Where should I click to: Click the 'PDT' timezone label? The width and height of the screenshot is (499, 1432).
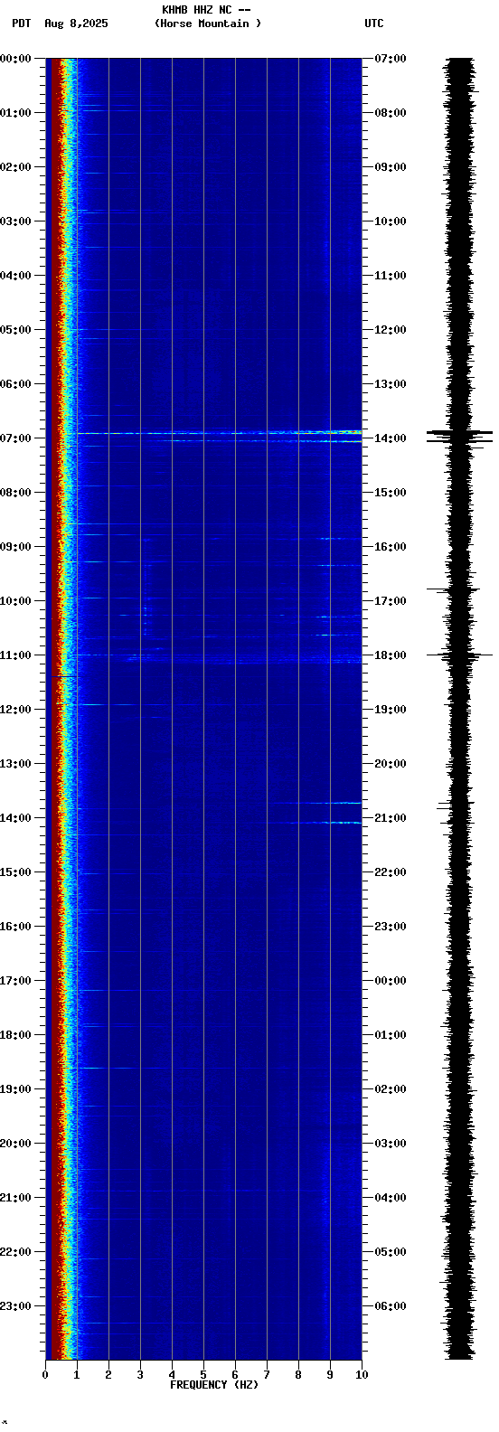point(21,24)
